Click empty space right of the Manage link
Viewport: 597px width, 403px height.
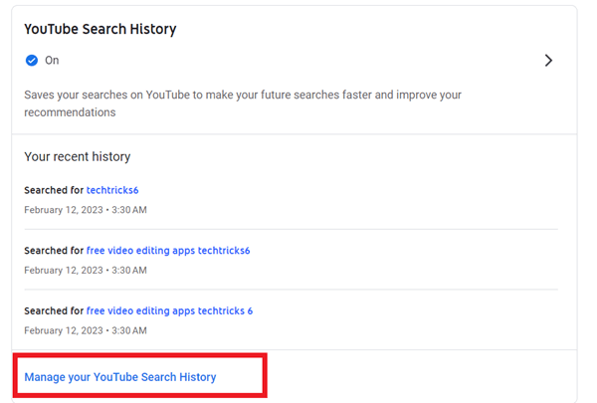tap(418, 377)
